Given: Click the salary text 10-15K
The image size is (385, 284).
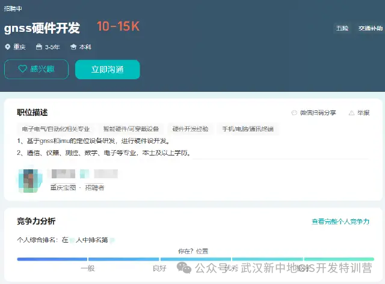Looking at the screenshot, I should (x=119, y=26).
